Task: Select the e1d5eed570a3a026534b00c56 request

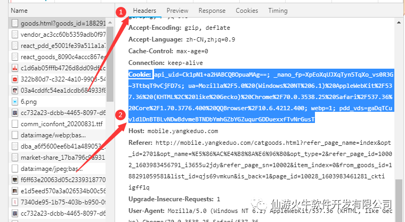Action: (58, 191)
